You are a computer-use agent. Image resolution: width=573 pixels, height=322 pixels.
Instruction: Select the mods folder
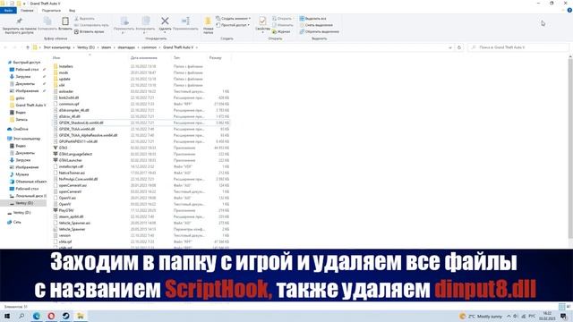(x=64, y=72)
